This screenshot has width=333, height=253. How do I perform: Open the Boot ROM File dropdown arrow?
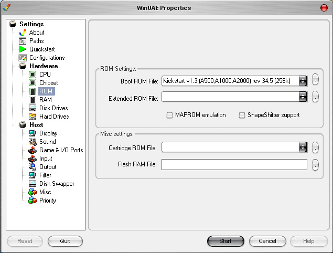[303, 81]
